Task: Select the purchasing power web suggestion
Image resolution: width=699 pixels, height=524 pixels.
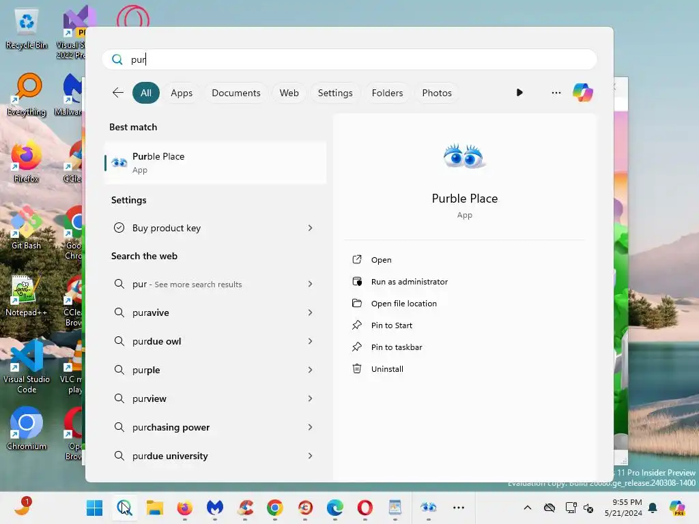Action: [x=215, y=427]
